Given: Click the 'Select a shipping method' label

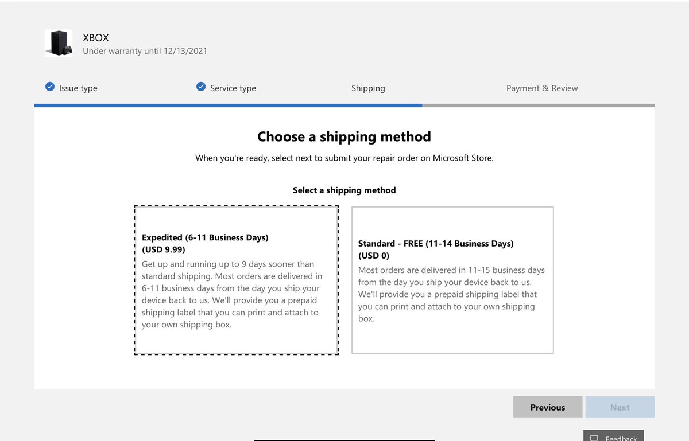Looking at the screenshot, I should coord(344,190).
